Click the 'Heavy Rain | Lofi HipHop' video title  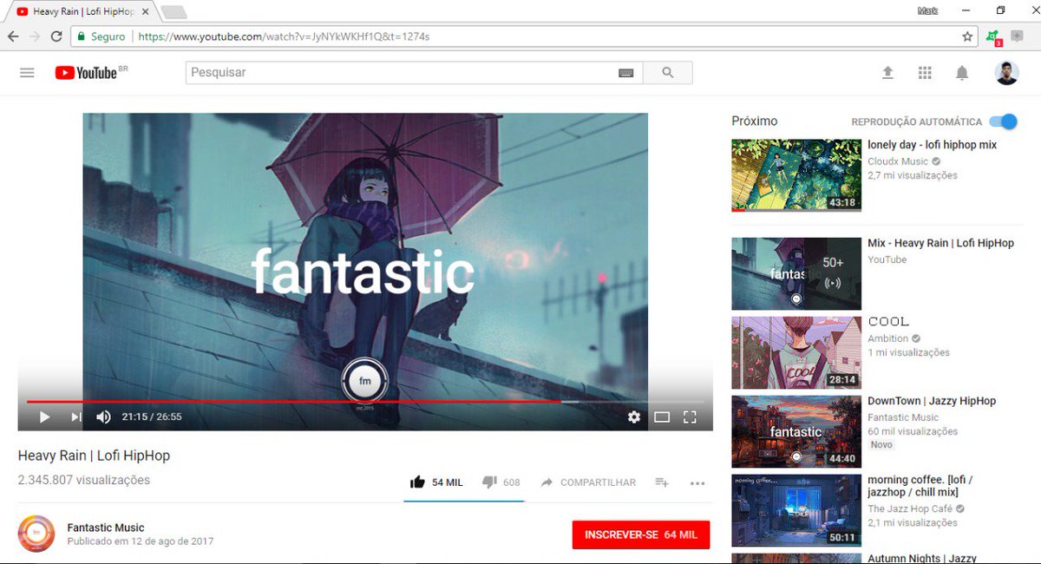coord(94,456)
